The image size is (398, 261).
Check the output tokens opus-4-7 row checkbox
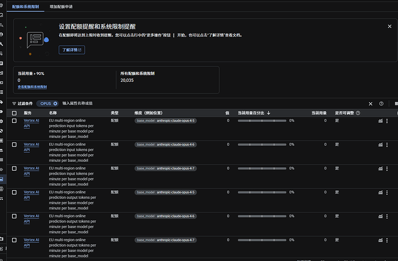click(x=14, y=240)
